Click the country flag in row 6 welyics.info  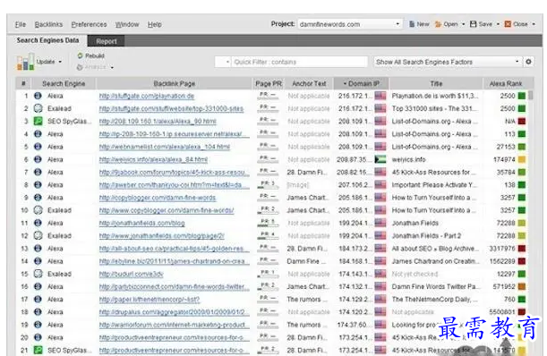tap(380, 160)
